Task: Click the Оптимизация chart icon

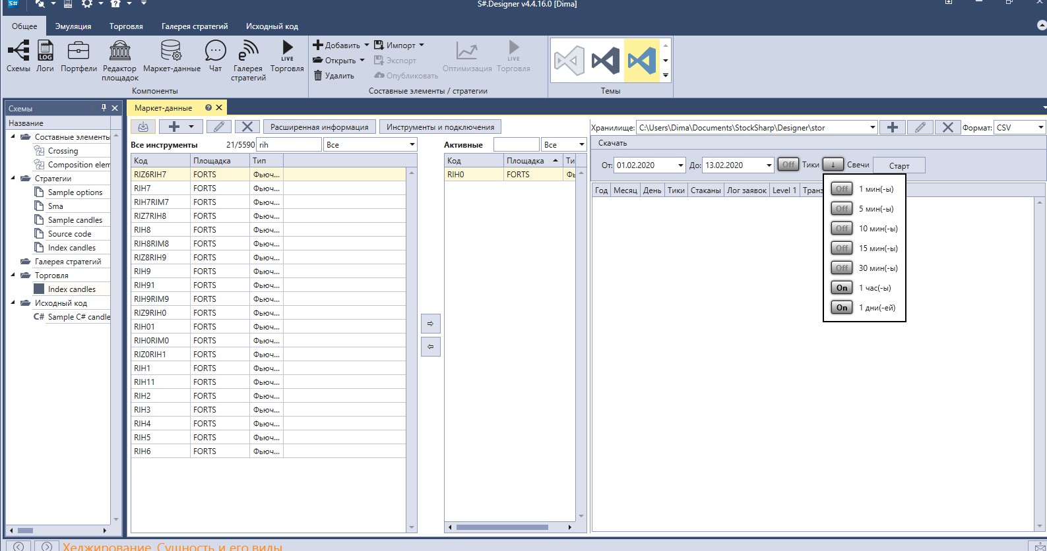Action: [467, 50]
